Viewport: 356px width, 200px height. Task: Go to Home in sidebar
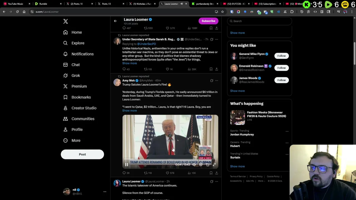(x=72, y=32)
